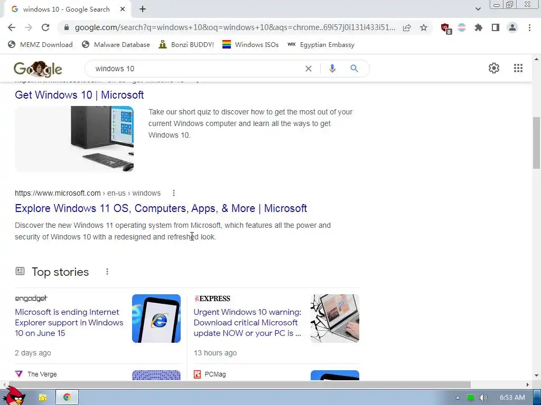Image resolution: width=541 pixels, height=405 pixels.
Task: Open Bonzi BUDDY! bookmark
Action: 186,44
